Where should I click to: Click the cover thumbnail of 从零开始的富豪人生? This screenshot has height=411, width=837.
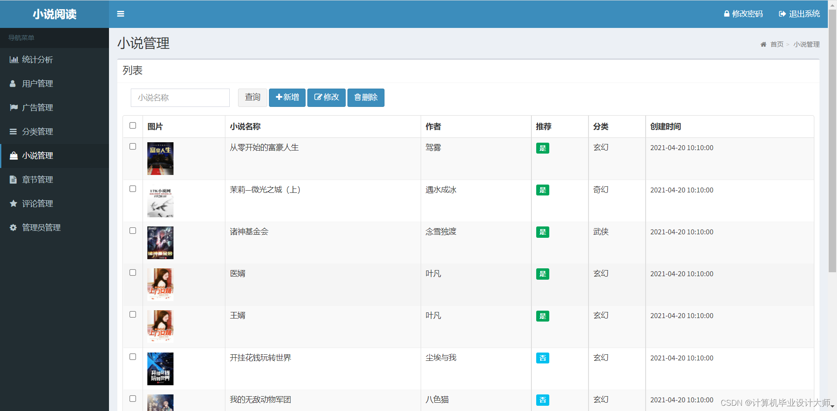tap(160, 159)
